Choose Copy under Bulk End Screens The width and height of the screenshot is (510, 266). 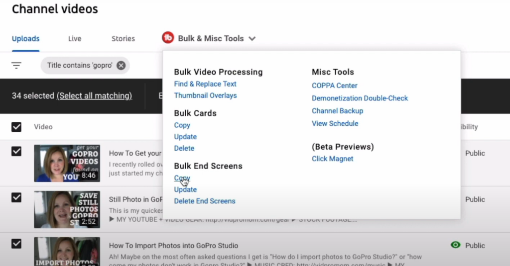[x=182, y=178]
